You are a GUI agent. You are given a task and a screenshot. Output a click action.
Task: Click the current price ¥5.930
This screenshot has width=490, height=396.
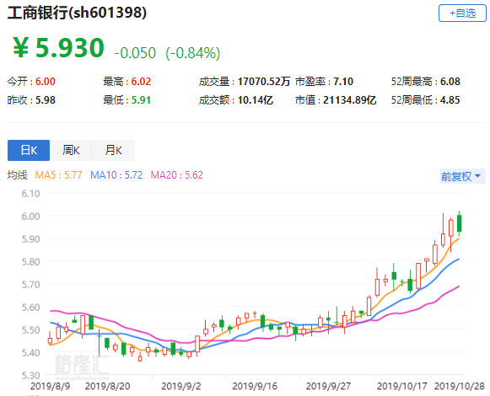(x=58, y=48)
